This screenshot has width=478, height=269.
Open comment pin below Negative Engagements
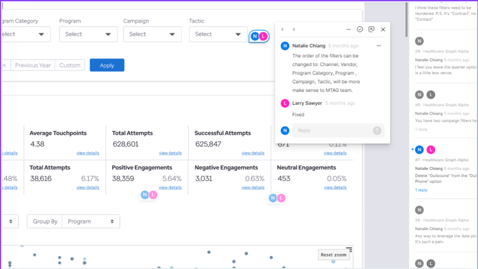pos(277,198)
